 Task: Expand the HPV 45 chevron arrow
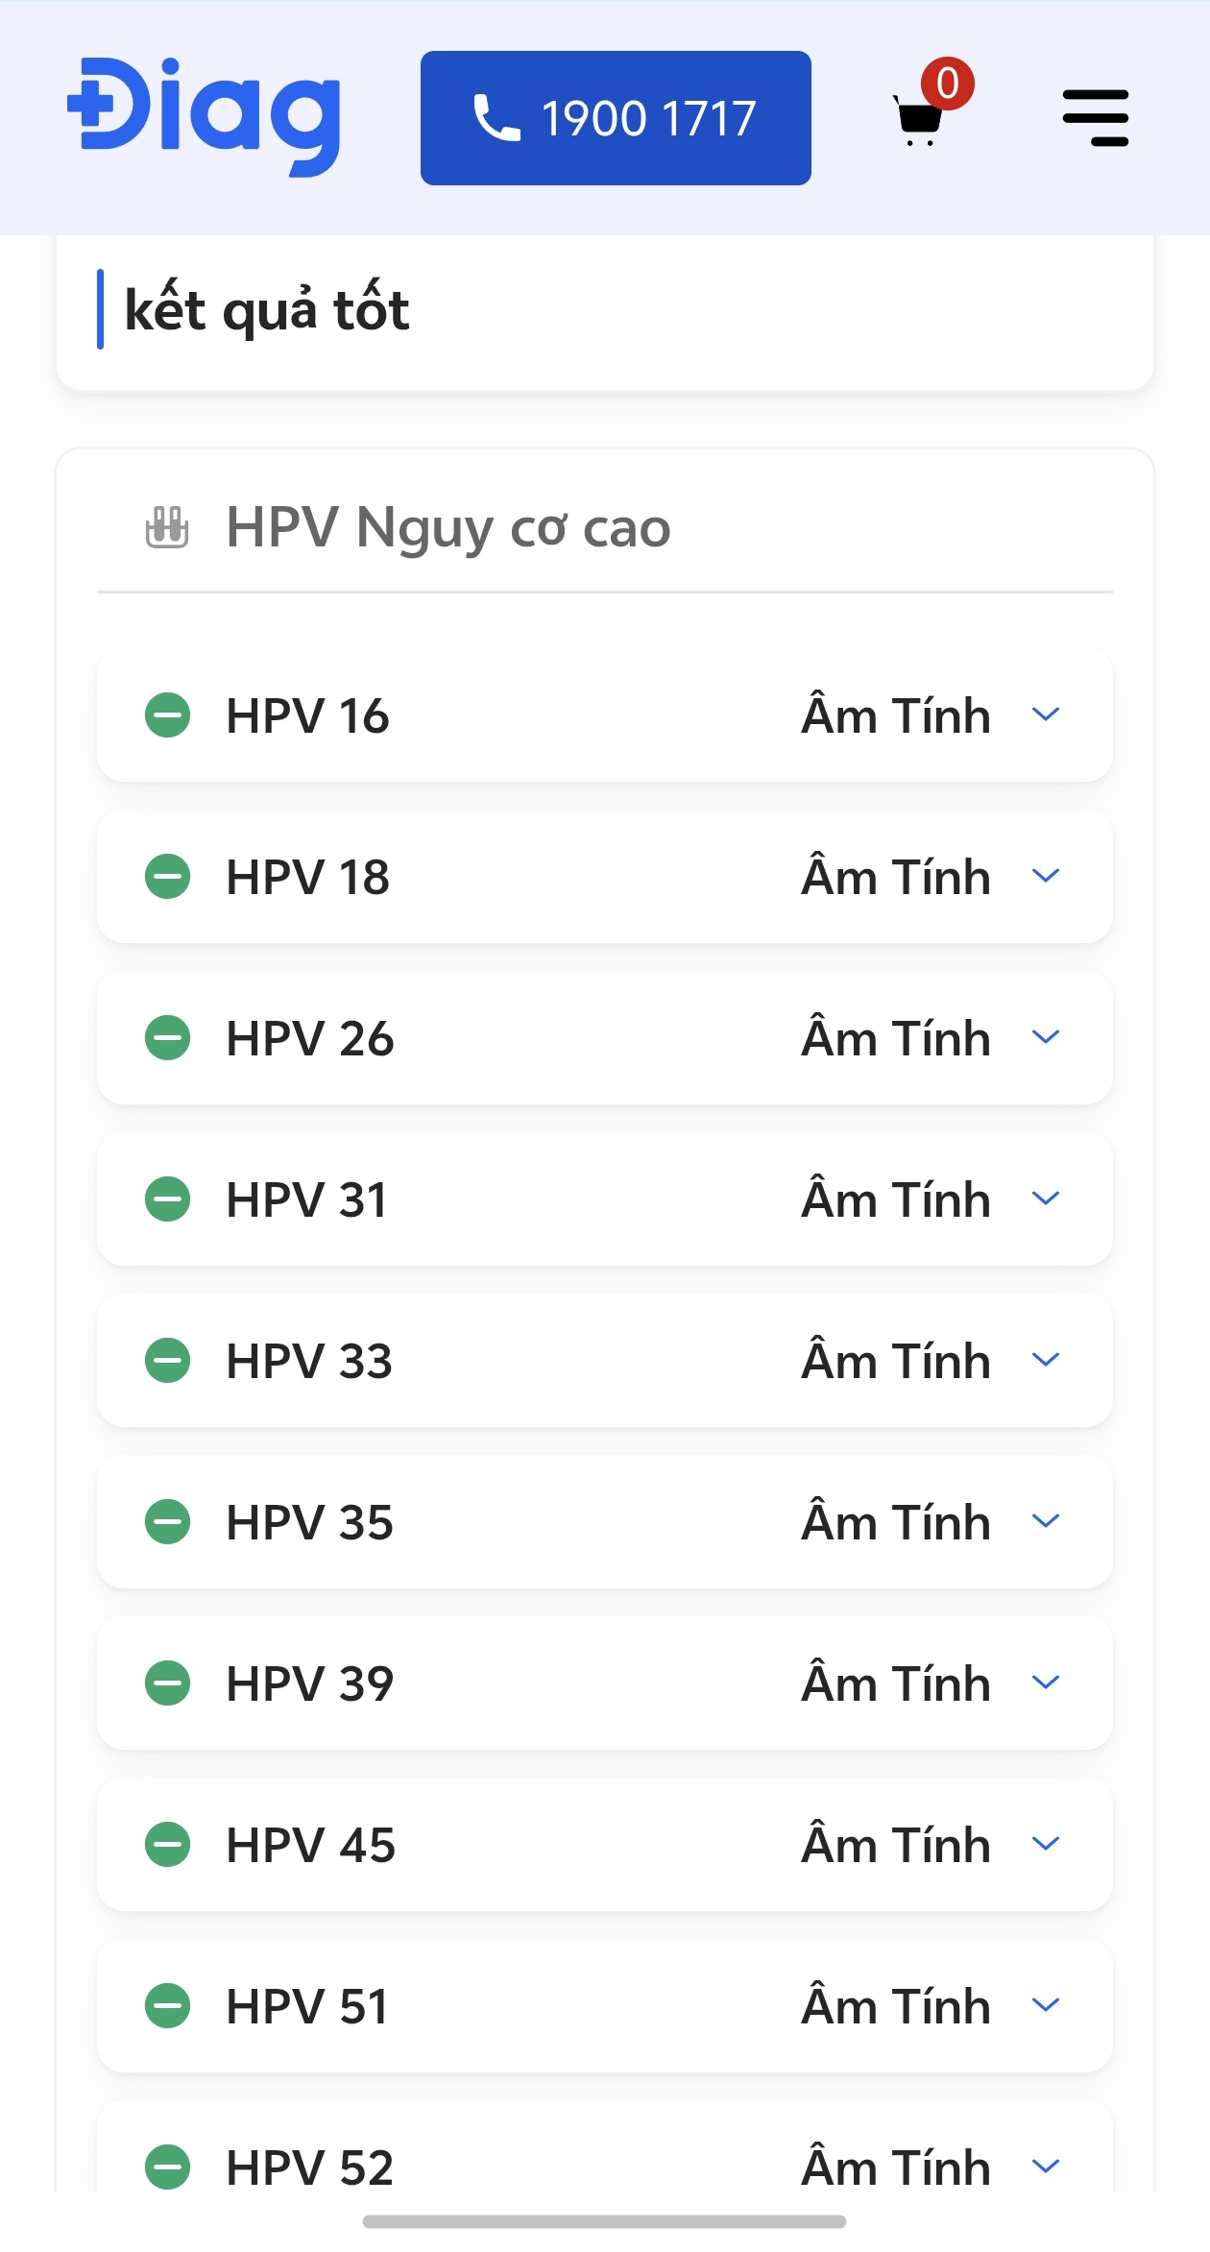(x=1045, y=1844)
